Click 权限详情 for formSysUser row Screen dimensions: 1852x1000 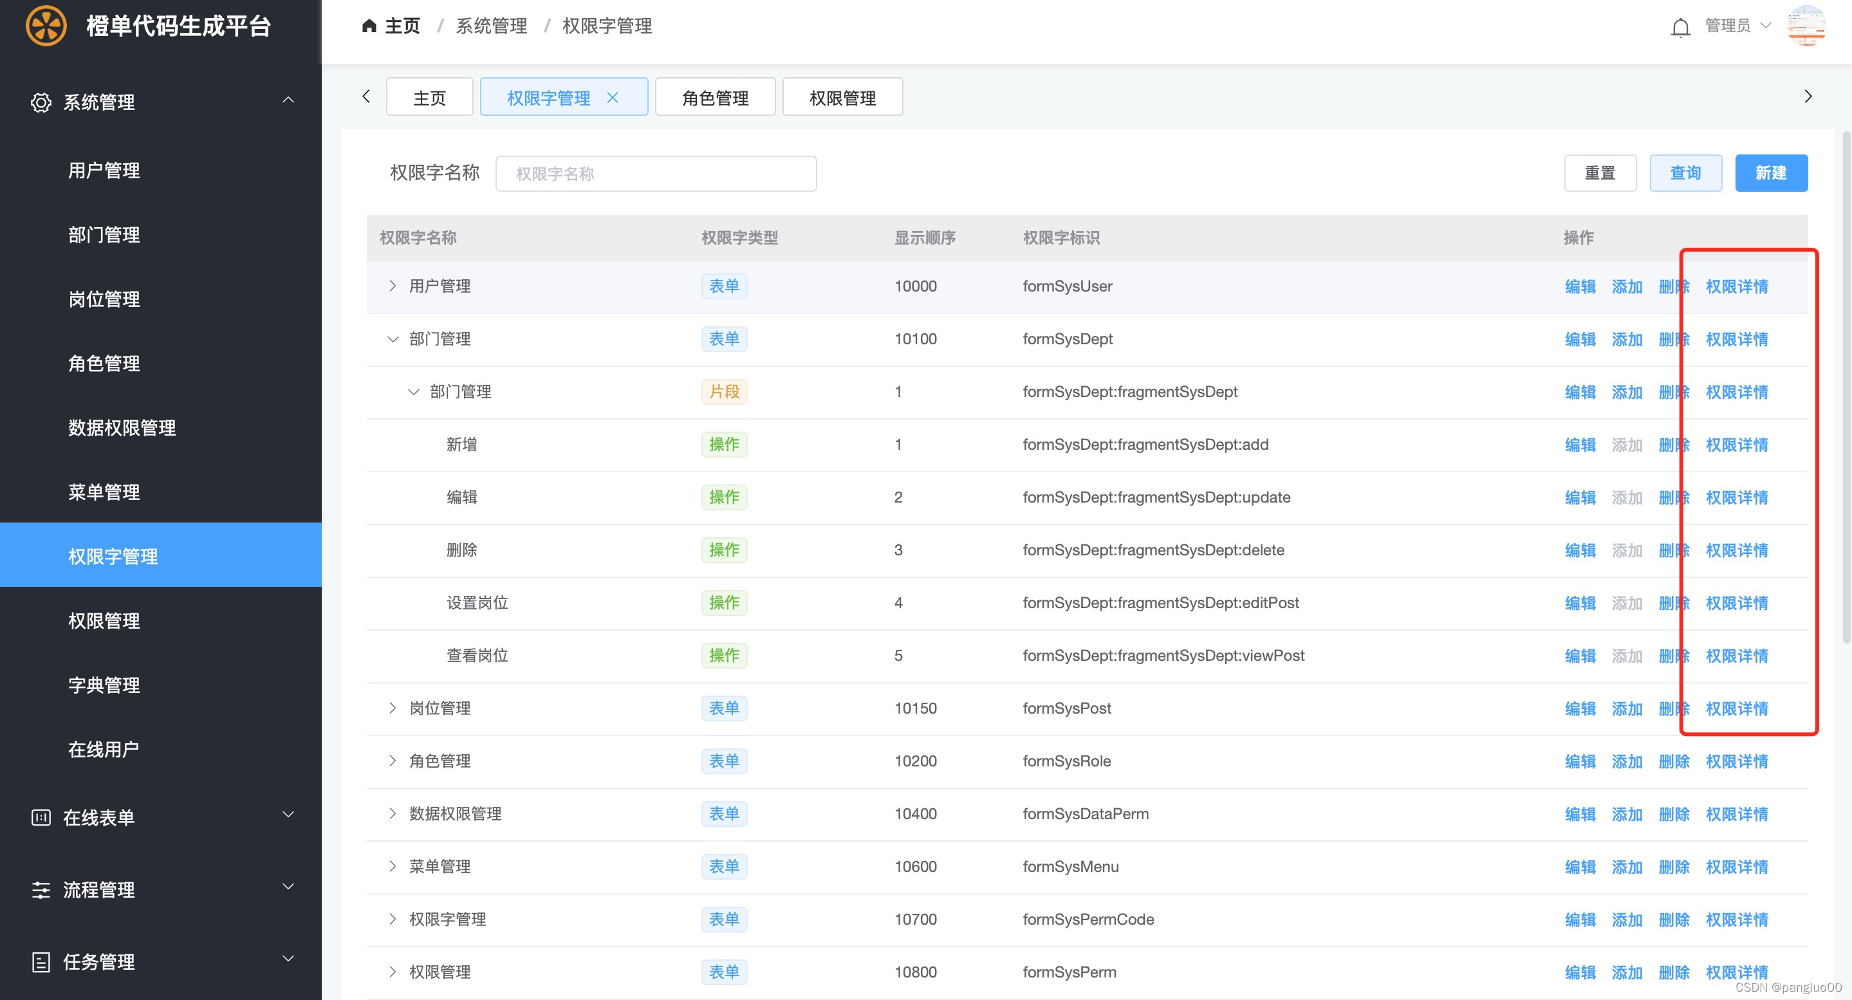(x=1737, y=286)
